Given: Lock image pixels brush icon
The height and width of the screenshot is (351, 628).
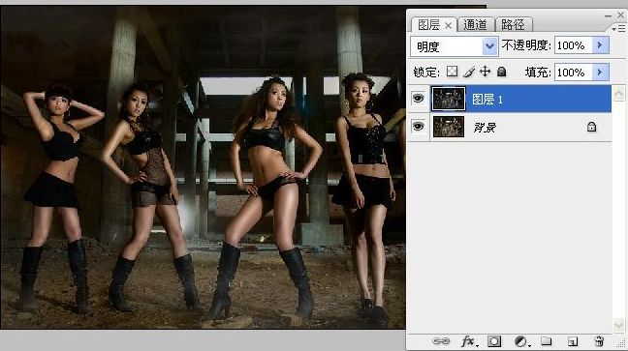Looking at the screenshot, I should (x=469, y=72).
